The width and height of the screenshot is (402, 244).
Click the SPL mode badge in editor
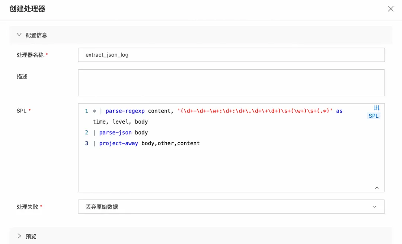pos(374,116)
